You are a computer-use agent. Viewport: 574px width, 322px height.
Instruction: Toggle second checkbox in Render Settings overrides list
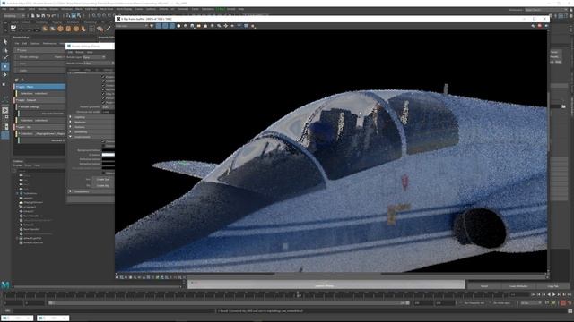click(x=103, y=81)
